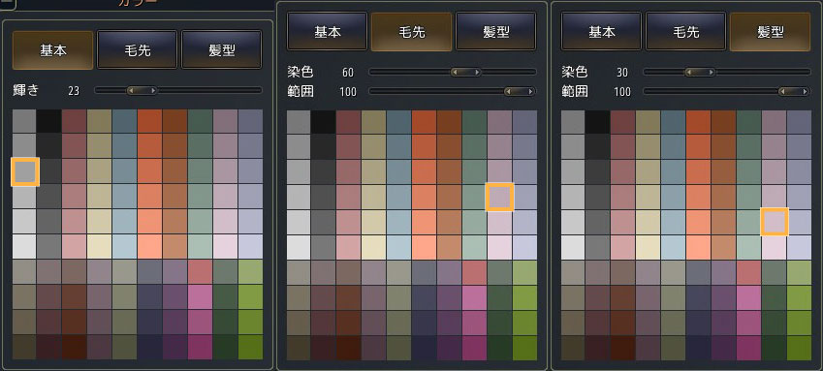The width and height of the screenshot is (823, 371).
Task: Pick the highlighted mauve swatch in middle palette
Action: 499,198
